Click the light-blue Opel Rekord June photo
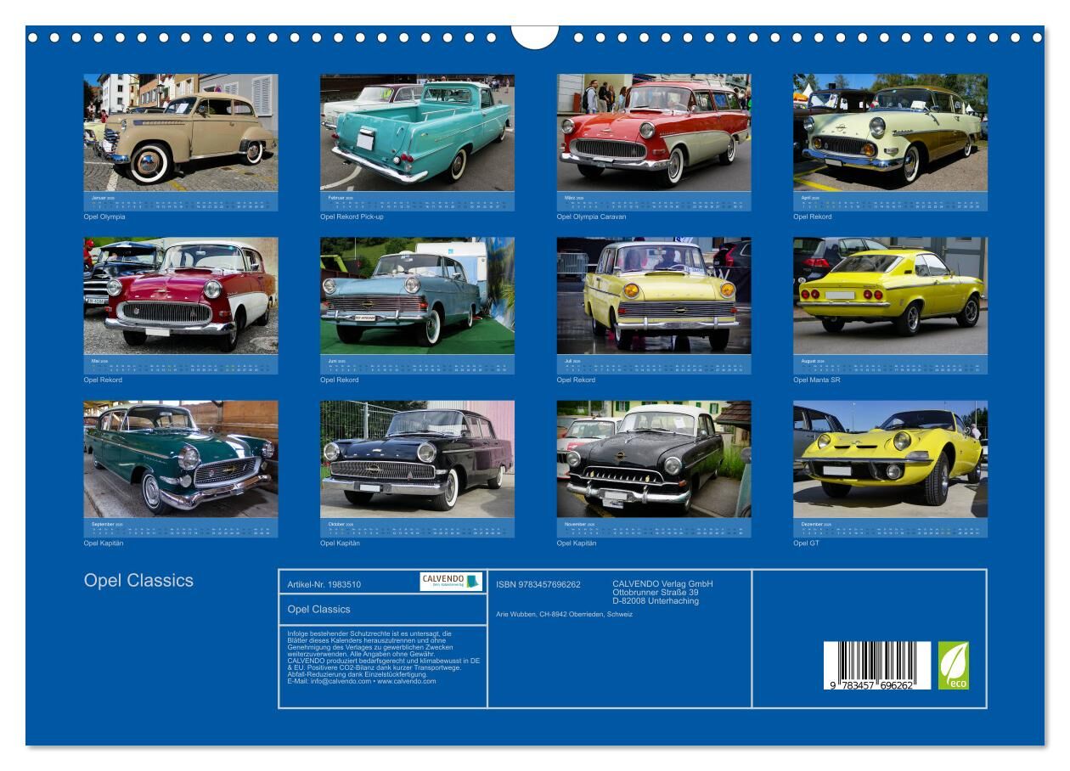Viewport: 1070px width, 771px height. point(417,295)
